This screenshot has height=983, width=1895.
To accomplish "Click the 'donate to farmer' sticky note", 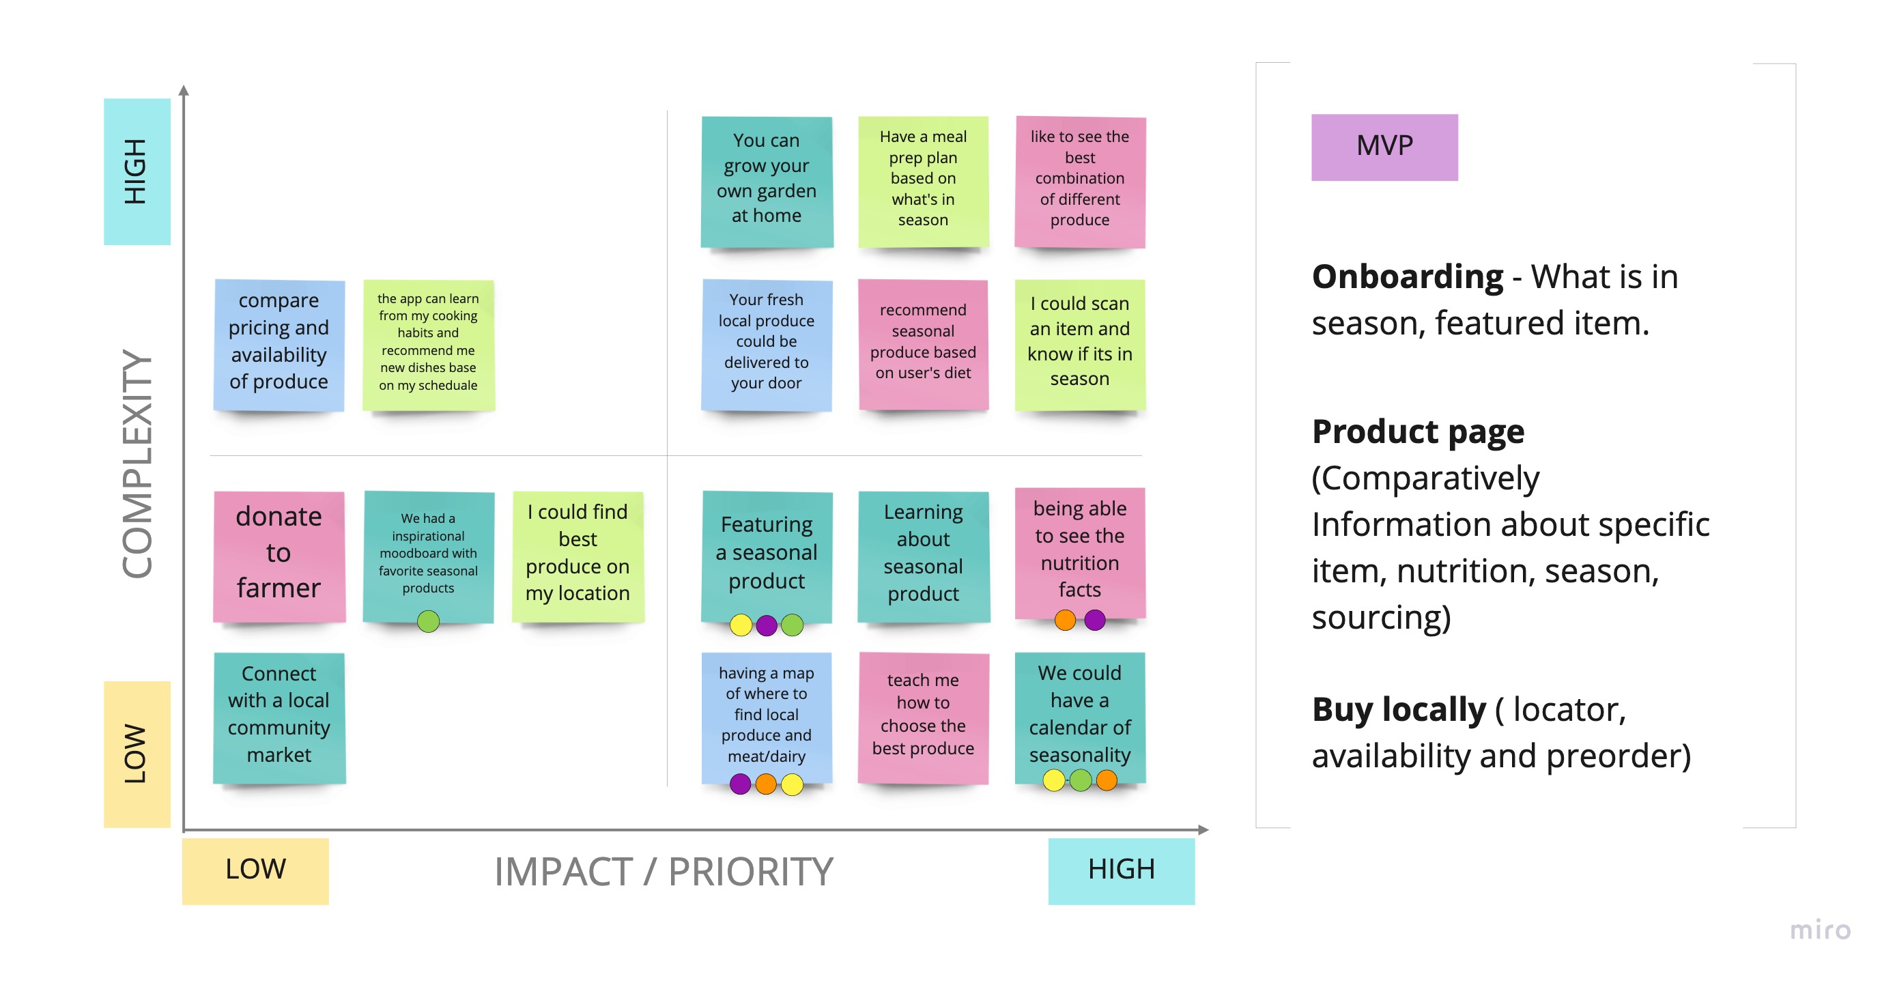I will [x=279, y=556].
